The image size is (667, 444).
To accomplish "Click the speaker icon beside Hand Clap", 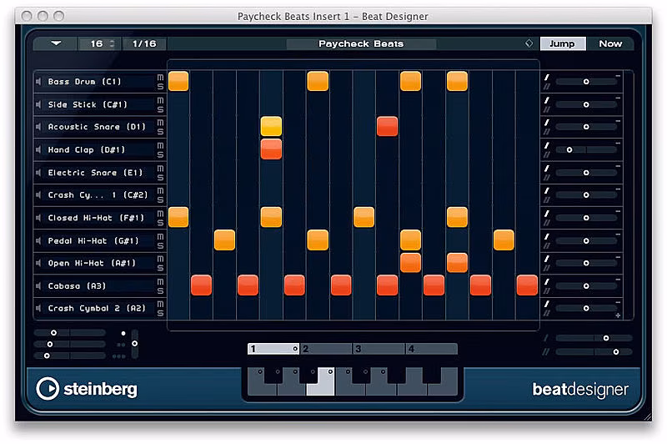I will tap(38, 150).
